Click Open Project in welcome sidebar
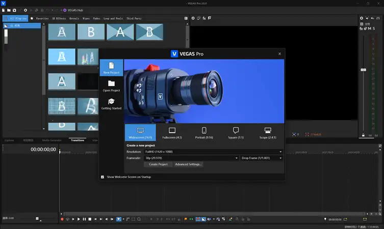 (x=112, y=86)
